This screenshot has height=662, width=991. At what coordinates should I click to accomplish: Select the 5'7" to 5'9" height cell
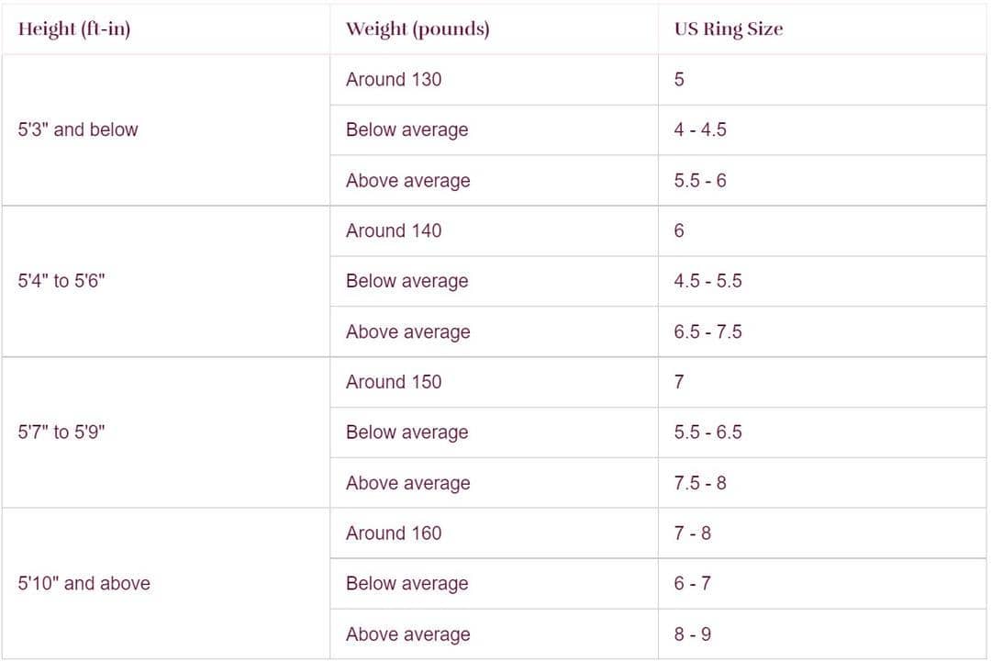tap(61, 432)
